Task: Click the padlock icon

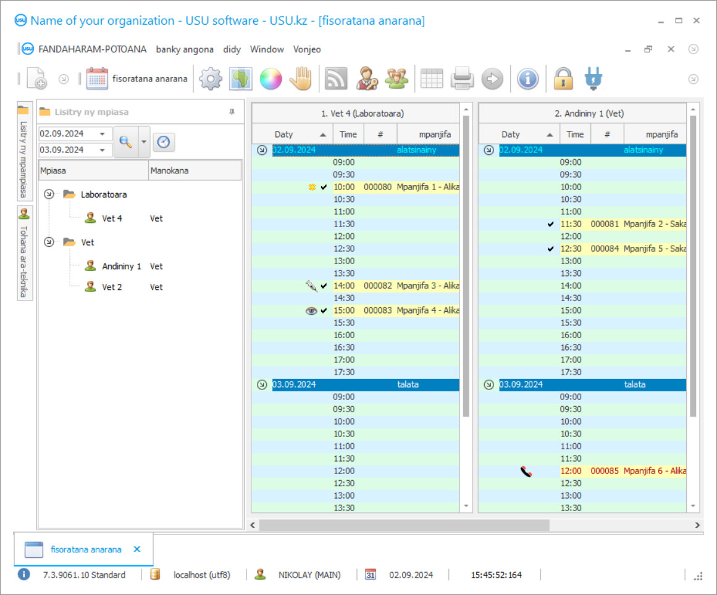Action: (563, 78)
